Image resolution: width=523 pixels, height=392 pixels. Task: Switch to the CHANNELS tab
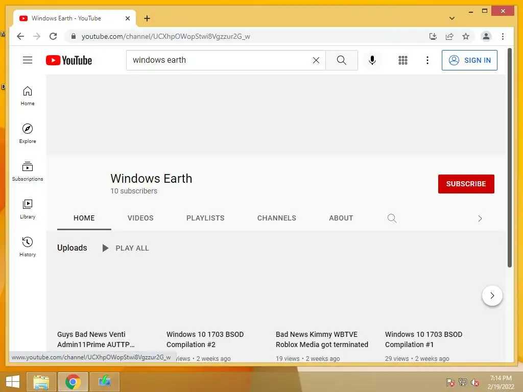[x=276, y=218]
